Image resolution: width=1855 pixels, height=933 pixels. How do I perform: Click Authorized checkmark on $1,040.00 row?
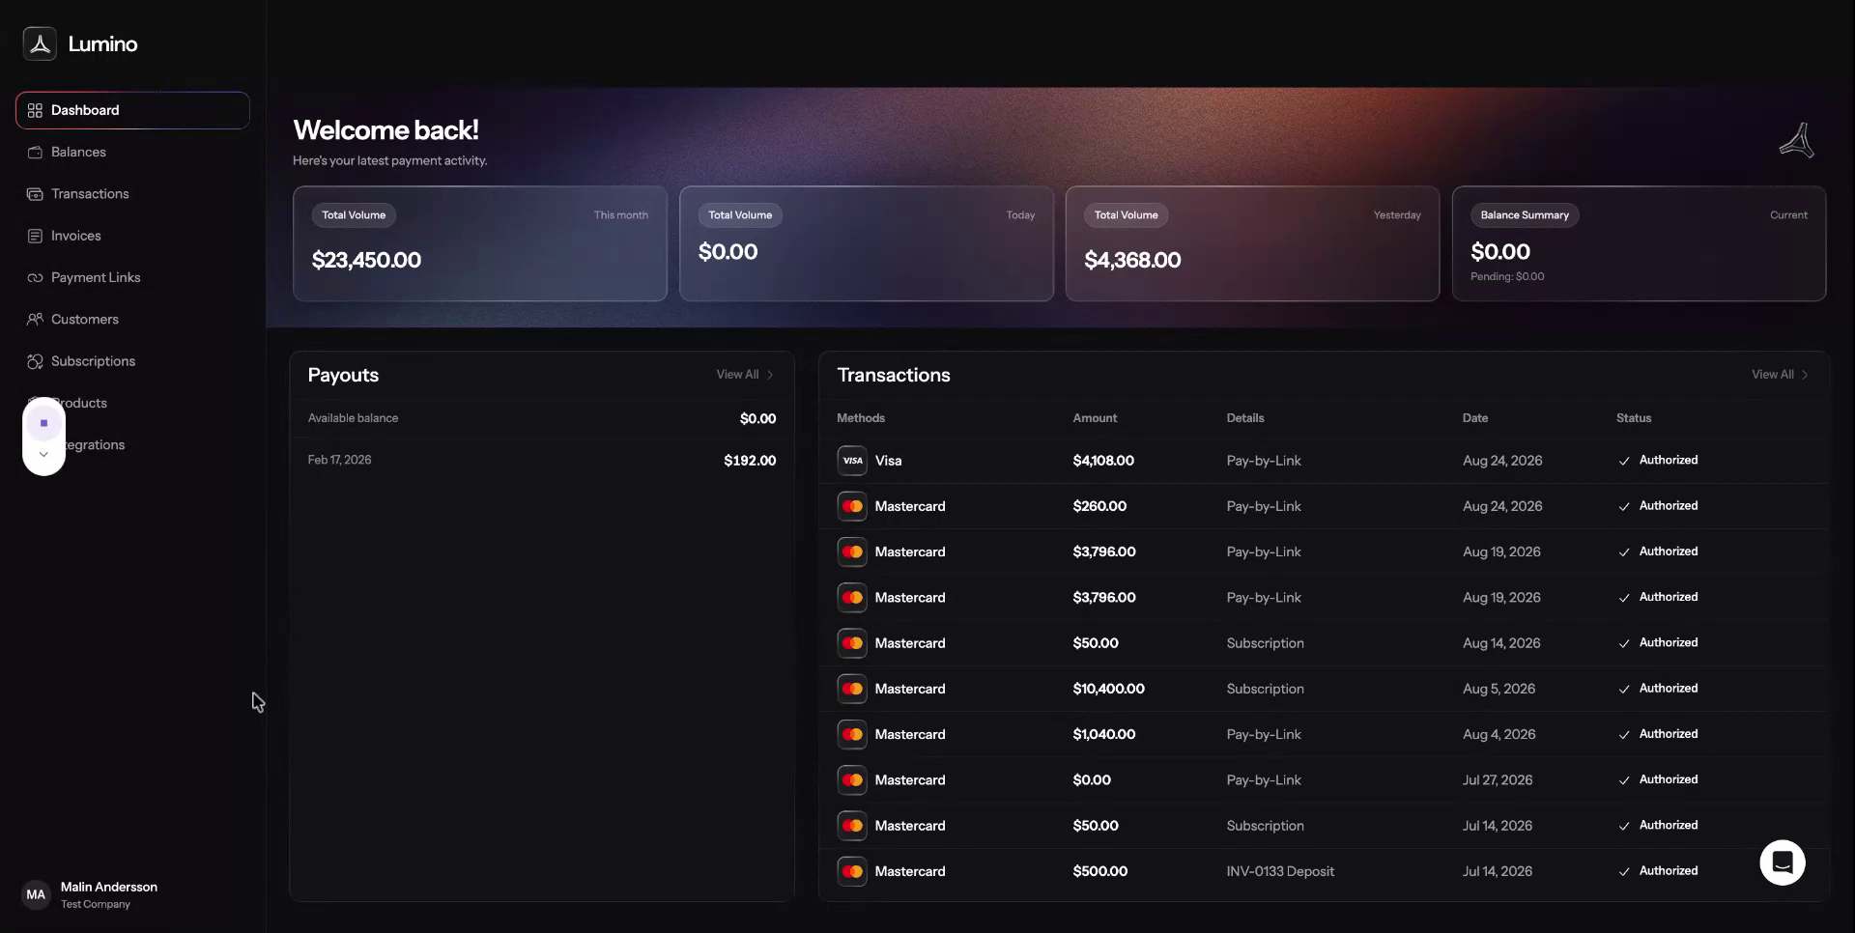[x=1624, y=734]
